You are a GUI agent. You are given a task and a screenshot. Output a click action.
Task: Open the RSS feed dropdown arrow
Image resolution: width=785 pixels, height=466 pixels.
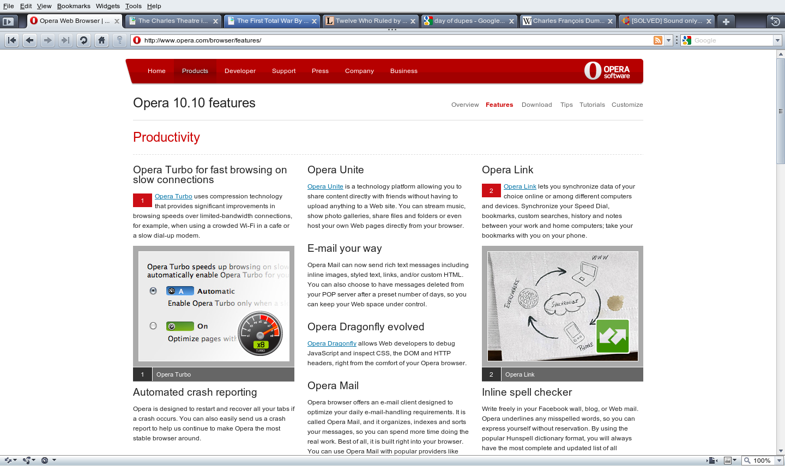pyautogui.click(x=668, y=40)
